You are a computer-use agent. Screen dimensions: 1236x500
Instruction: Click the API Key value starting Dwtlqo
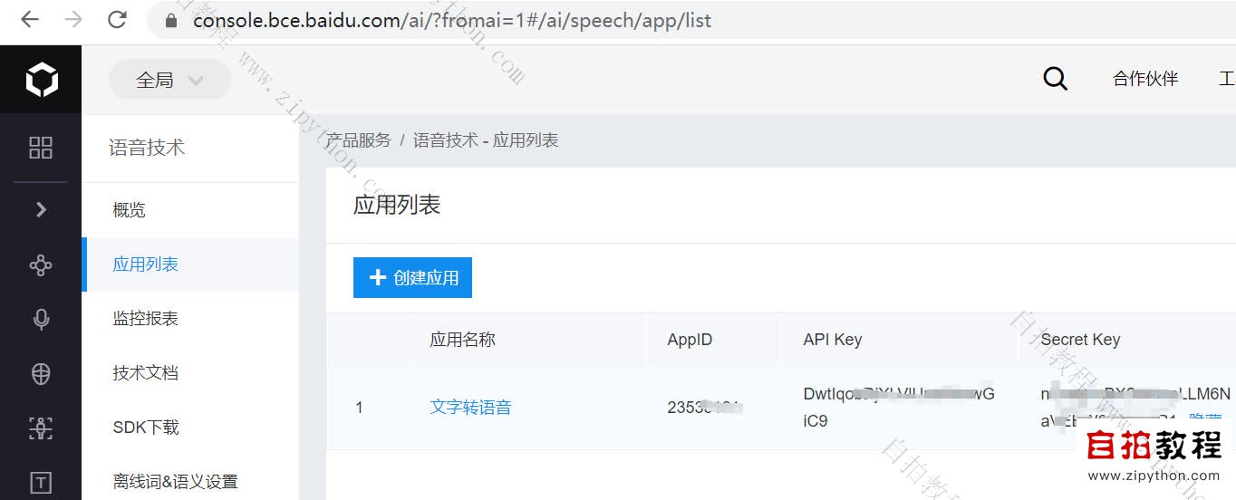(x=899, y=408)
